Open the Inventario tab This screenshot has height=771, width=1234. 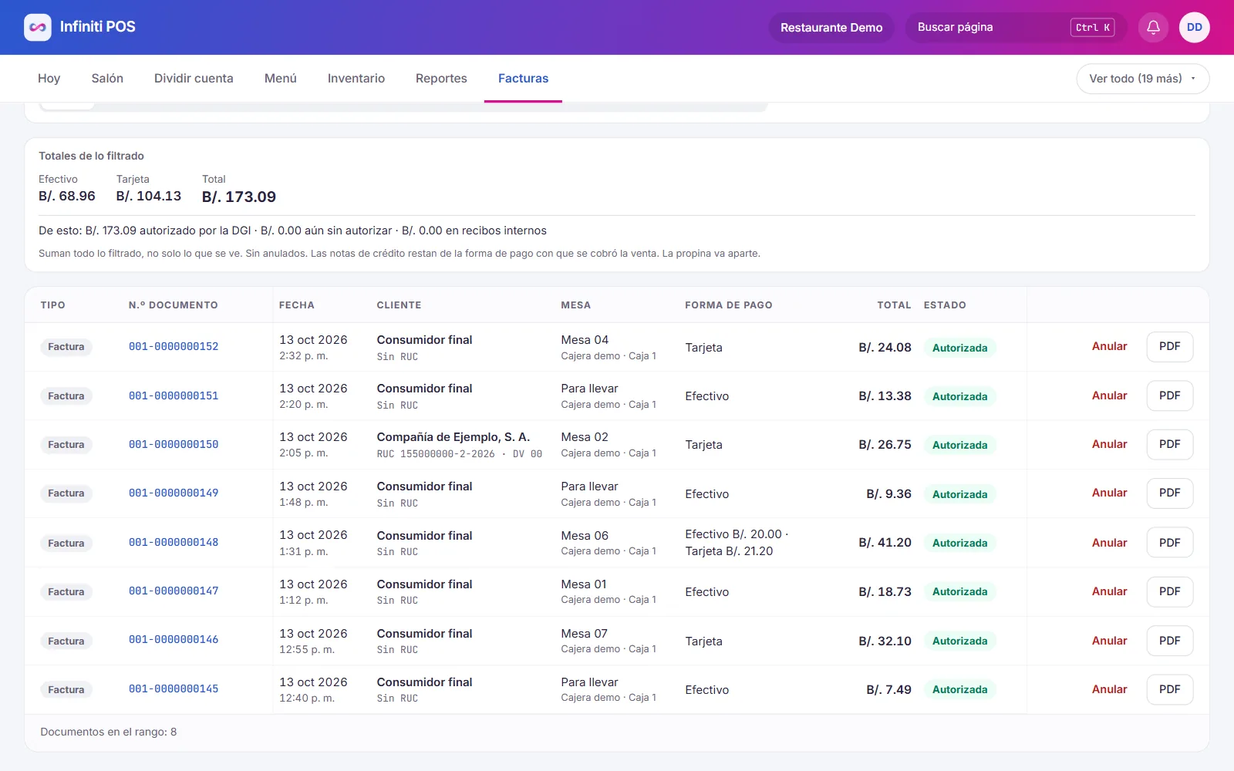356,79
